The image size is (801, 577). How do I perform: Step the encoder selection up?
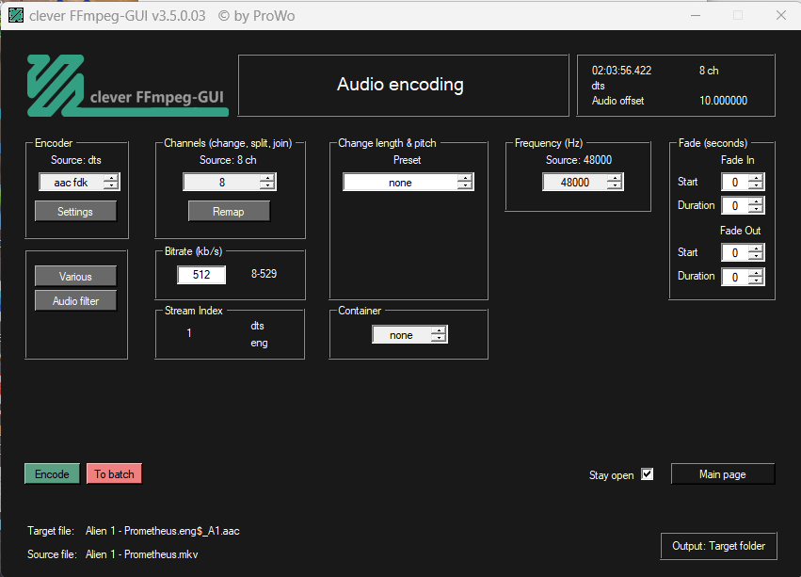point(111,178)
